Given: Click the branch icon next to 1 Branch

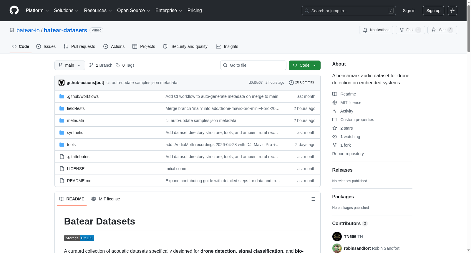Looking at the screenshot, I should coord(91,65).
